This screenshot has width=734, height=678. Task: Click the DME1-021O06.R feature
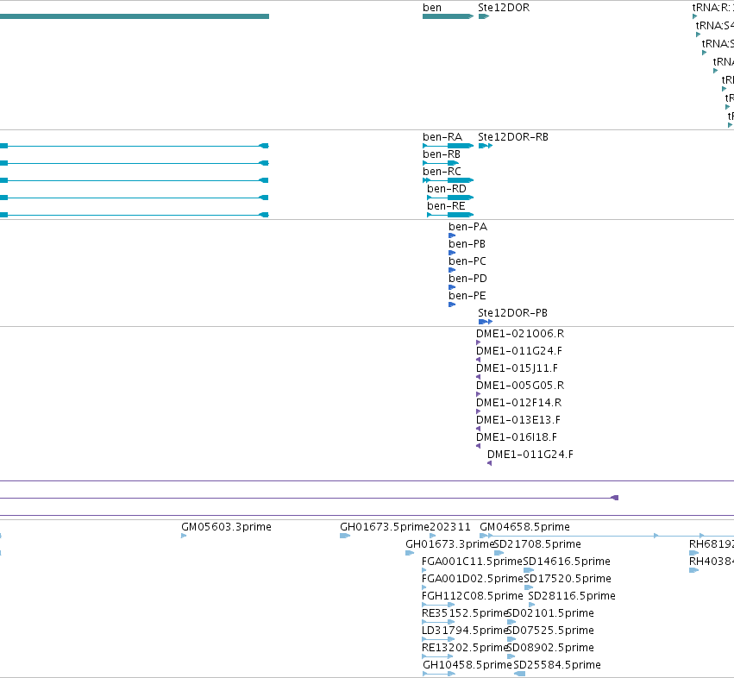click(x=479, y=342)
